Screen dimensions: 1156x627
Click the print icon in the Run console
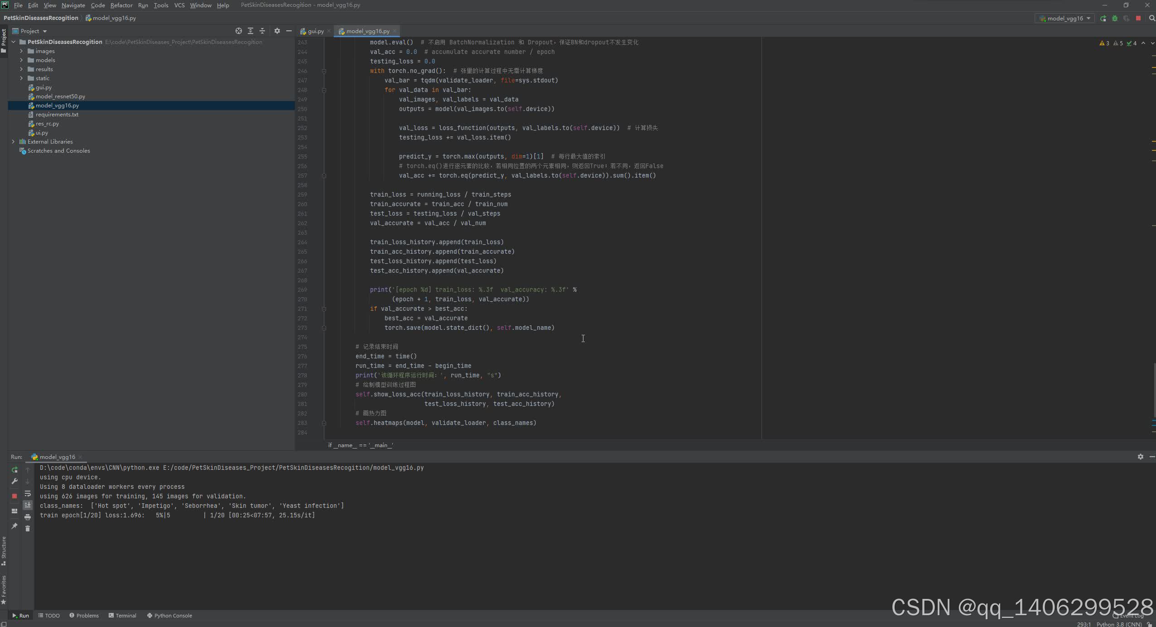click(28, 517)
